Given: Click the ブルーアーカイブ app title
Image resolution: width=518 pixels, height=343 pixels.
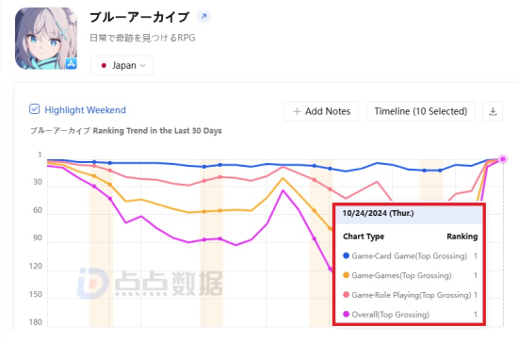Looking at the screenshot, I should point(139,17).
